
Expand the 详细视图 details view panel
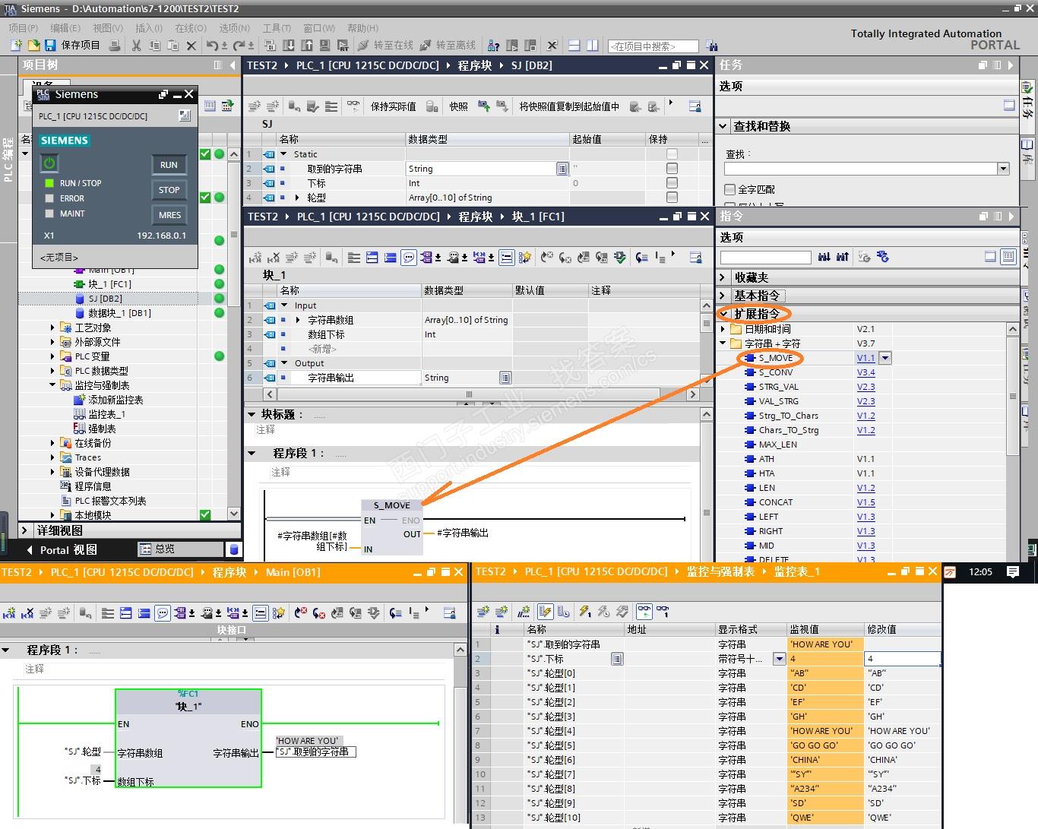click(25, 530)
